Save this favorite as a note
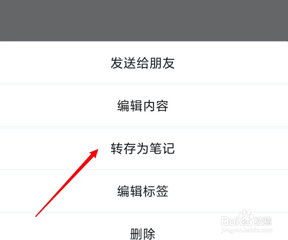 point(144,148)
